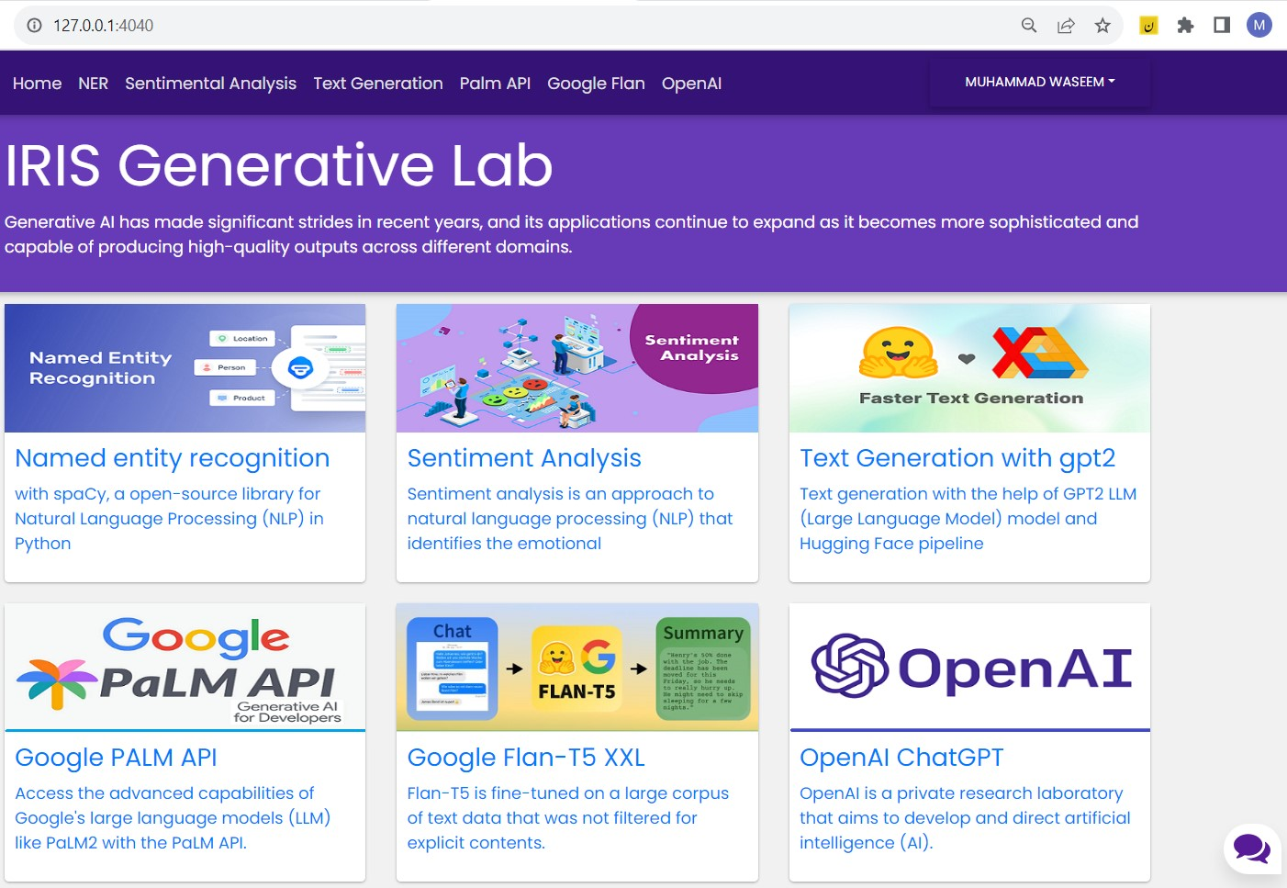Click the bookmark star in the browser toolbar
Image resolution: width=1287 pixels, height=888 pixels.
click(x=1102, y=26)
